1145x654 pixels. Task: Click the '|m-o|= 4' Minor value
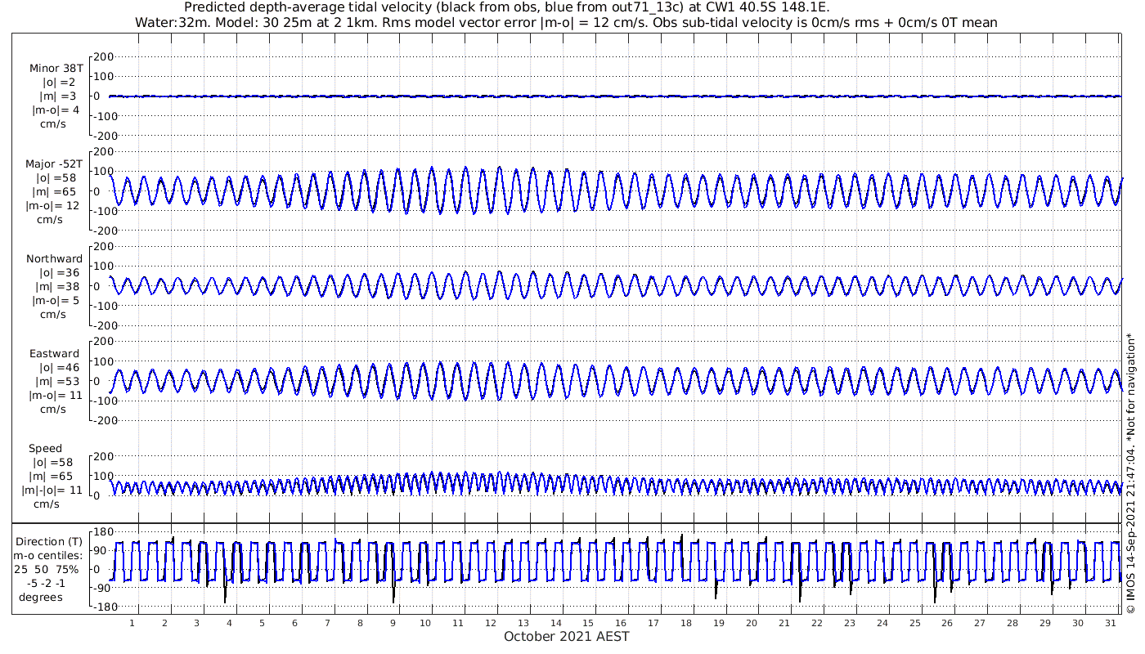(56, 110)
